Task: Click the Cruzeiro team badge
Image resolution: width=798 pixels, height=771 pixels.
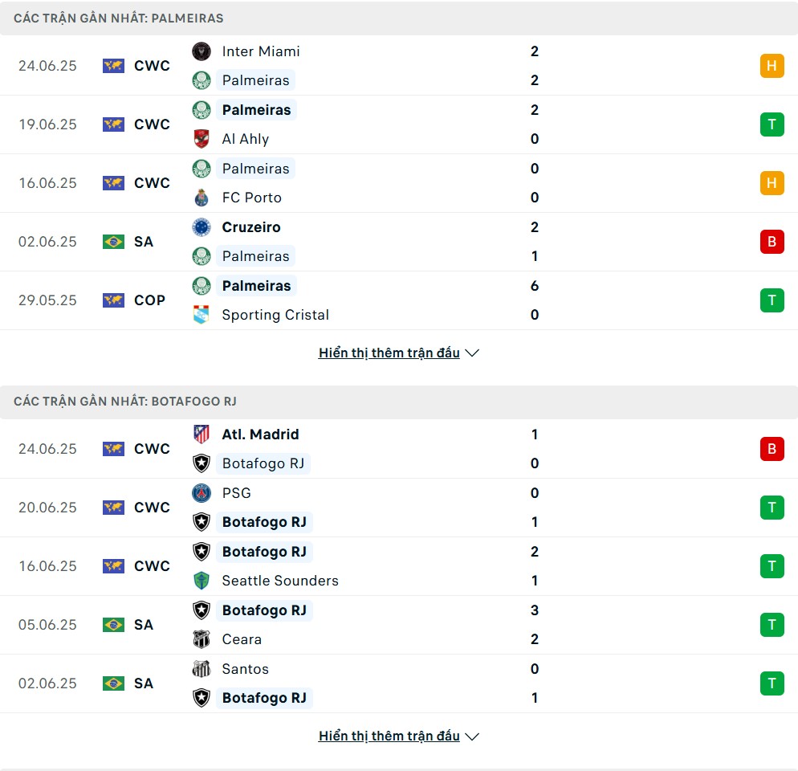Action: click(202, 227)
